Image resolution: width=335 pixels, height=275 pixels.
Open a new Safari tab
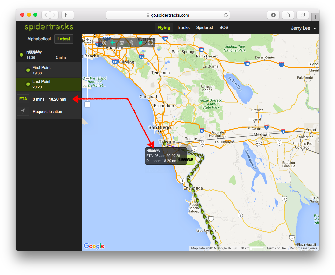tap(315, 17)
